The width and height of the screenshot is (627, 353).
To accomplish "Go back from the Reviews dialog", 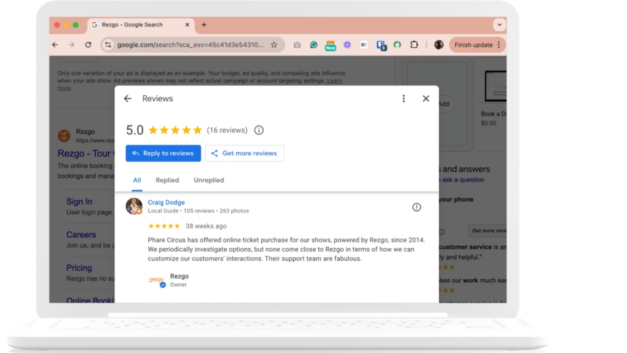I will (128, 98).
